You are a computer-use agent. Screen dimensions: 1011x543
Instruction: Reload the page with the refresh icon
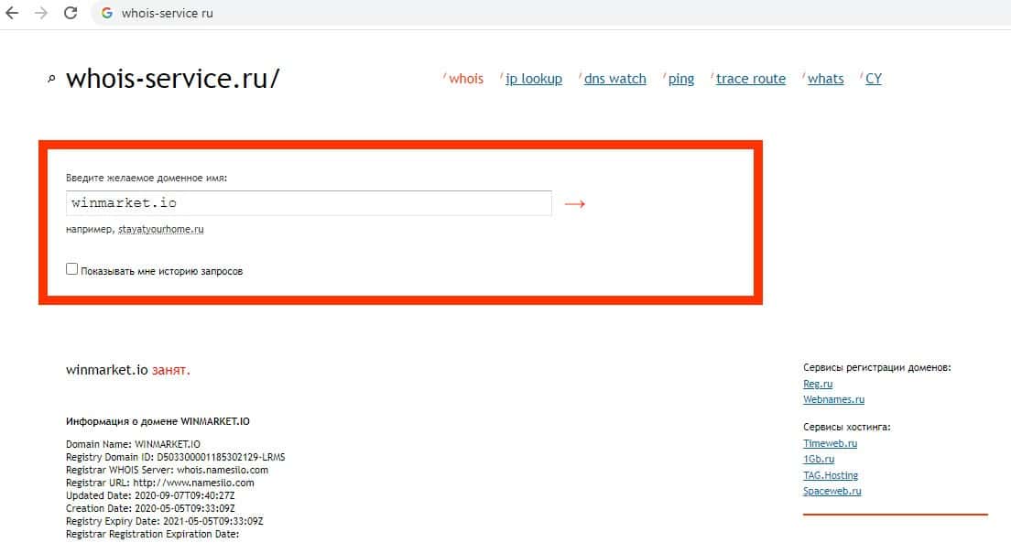(71, 13)
